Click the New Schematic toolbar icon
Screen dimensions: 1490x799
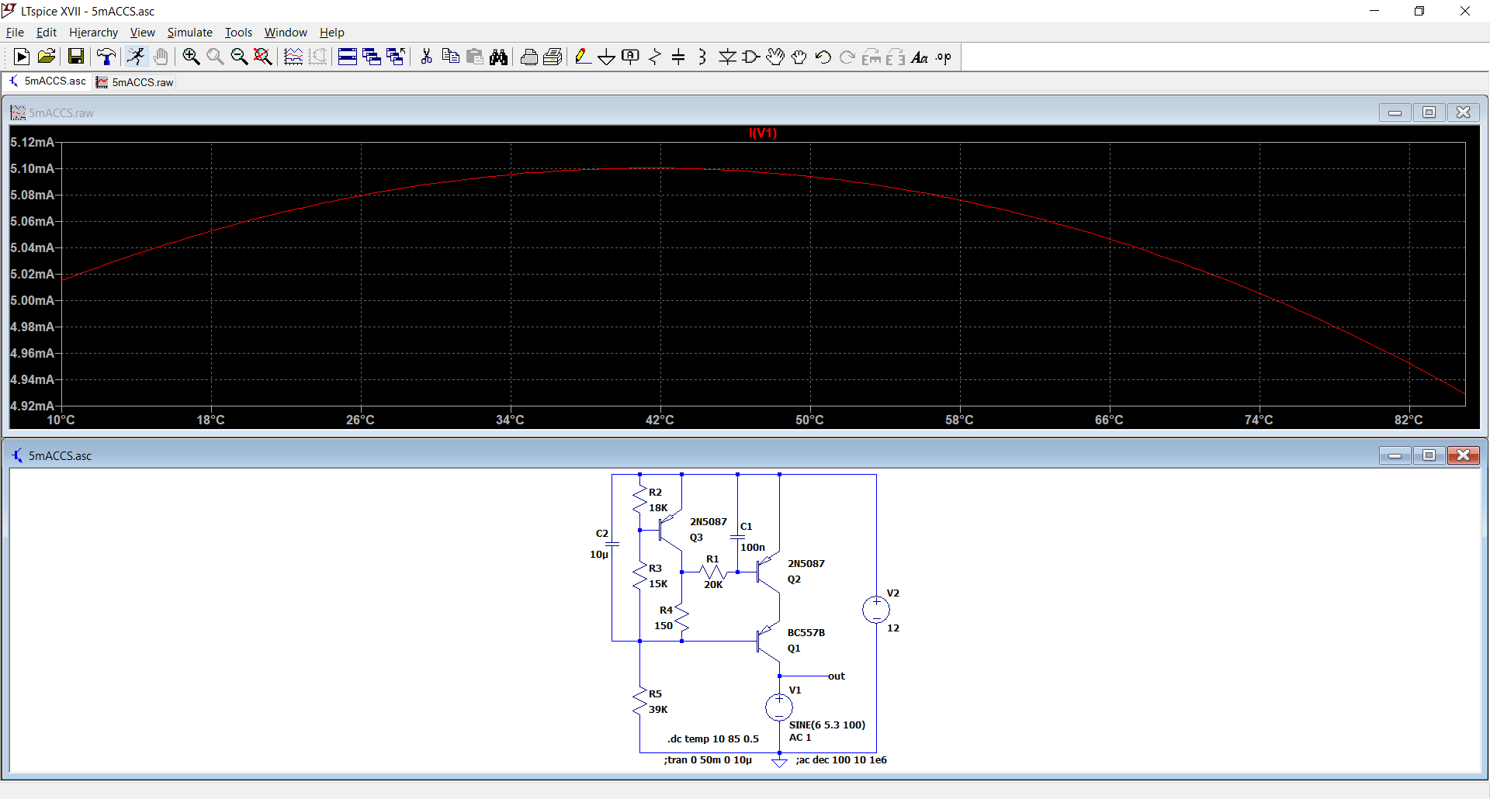point(22,57)
